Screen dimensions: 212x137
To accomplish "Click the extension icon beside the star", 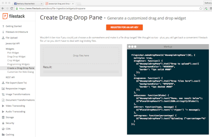I will click(206, 8).
